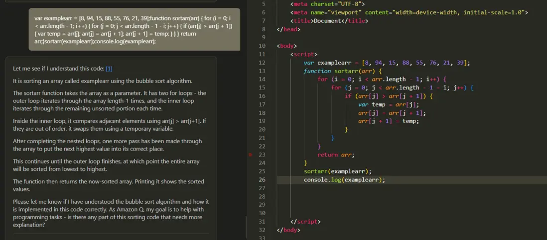Click the user's pasted code message bubble
Viewport: 547px width, 240px height.
click(134, 30)
